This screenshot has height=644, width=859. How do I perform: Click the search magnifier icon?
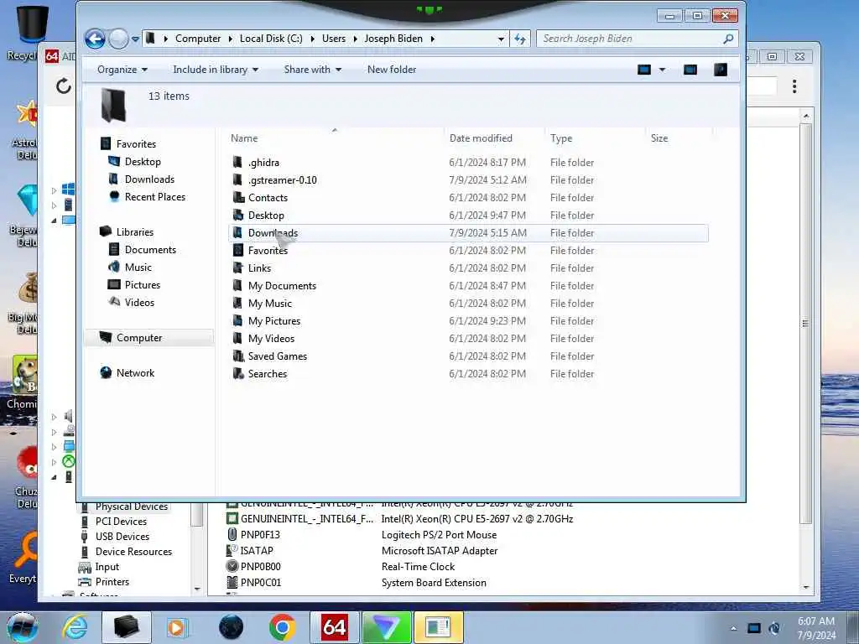(728, 39)
